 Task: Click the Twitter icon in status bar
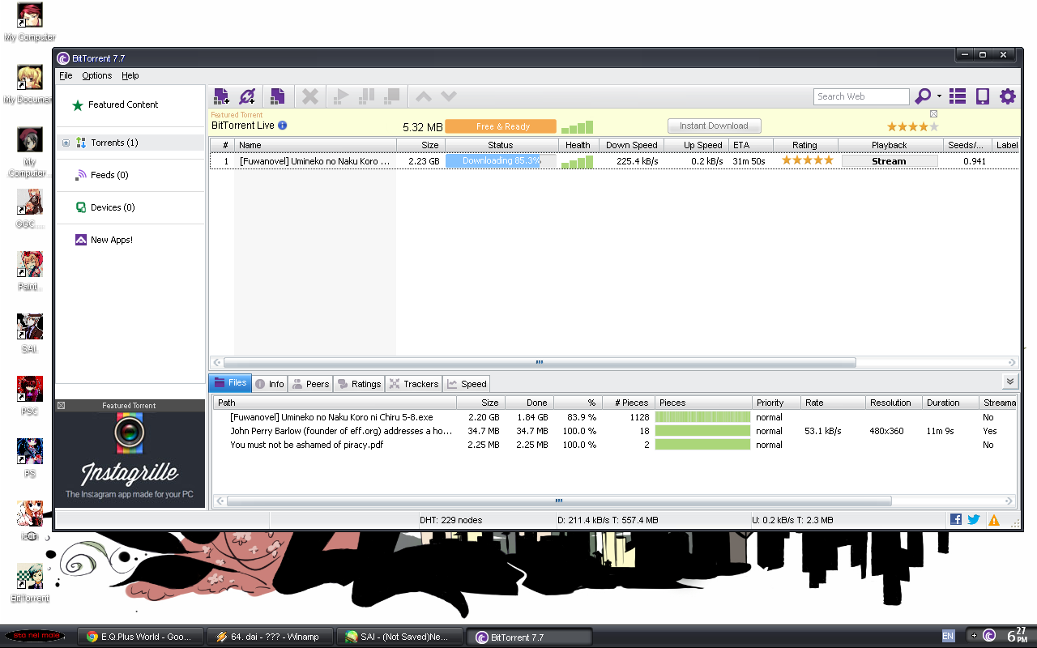pos(974,520)
